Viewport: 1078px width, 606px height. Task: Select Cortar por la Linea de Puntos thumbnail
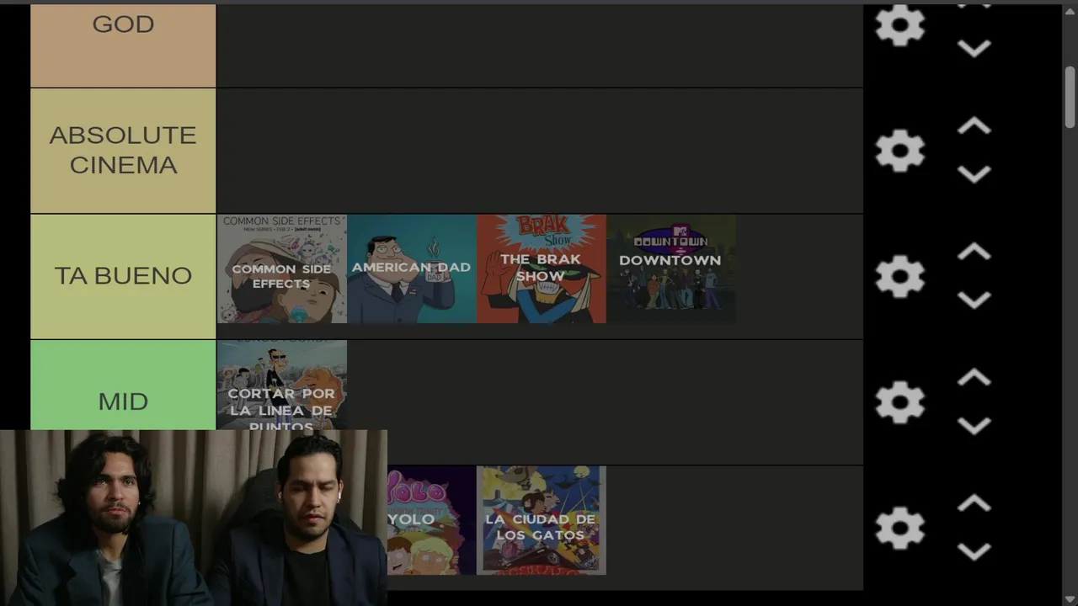click(x=281, y=385)
